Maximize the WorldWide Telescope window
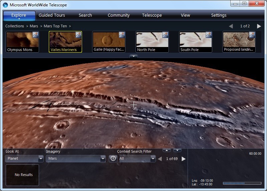 [244, 4]
